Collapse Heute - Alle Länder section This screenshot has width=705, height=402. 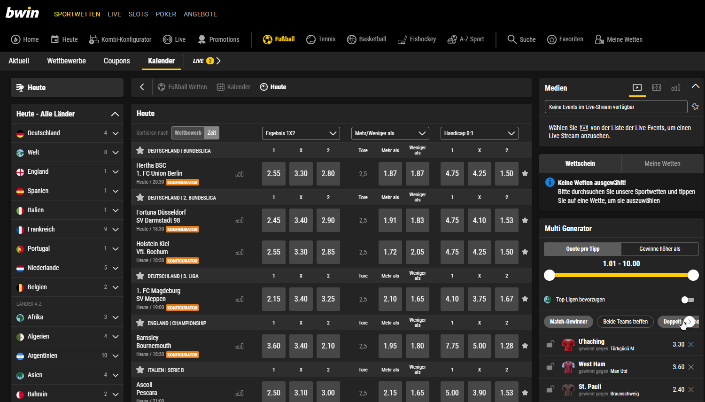click(115, 114)
